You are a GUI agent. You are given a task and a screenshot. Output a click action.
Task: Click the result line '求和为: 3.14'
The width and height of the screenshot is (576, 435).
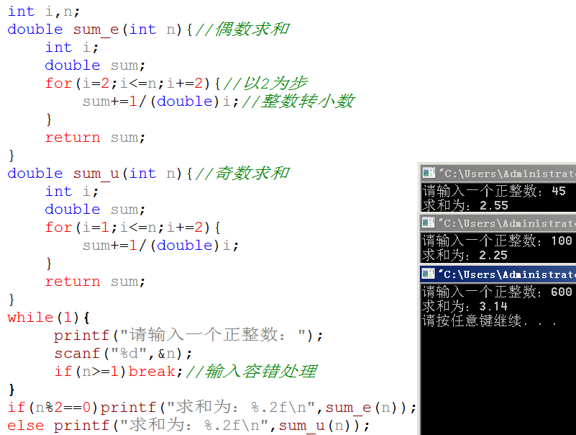(465, 306)
